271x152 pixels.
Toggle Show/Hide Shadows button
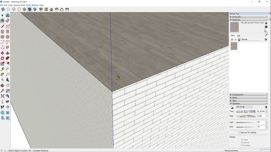click(x=232, y=107)
